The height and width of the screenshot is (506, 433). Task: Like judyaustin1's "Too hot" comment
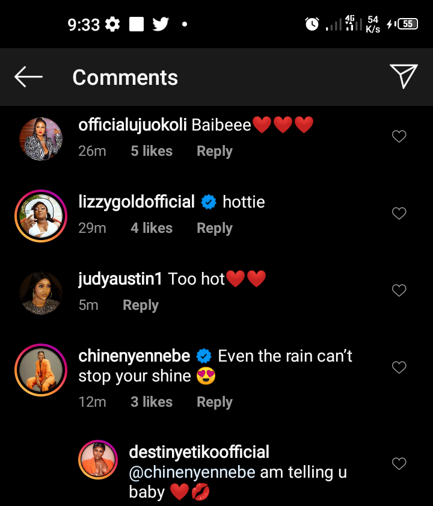click(399, 291)
